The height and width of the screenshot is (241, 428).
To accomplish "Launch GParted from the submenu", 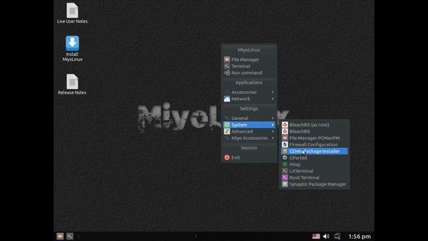I will pos(314,158).
